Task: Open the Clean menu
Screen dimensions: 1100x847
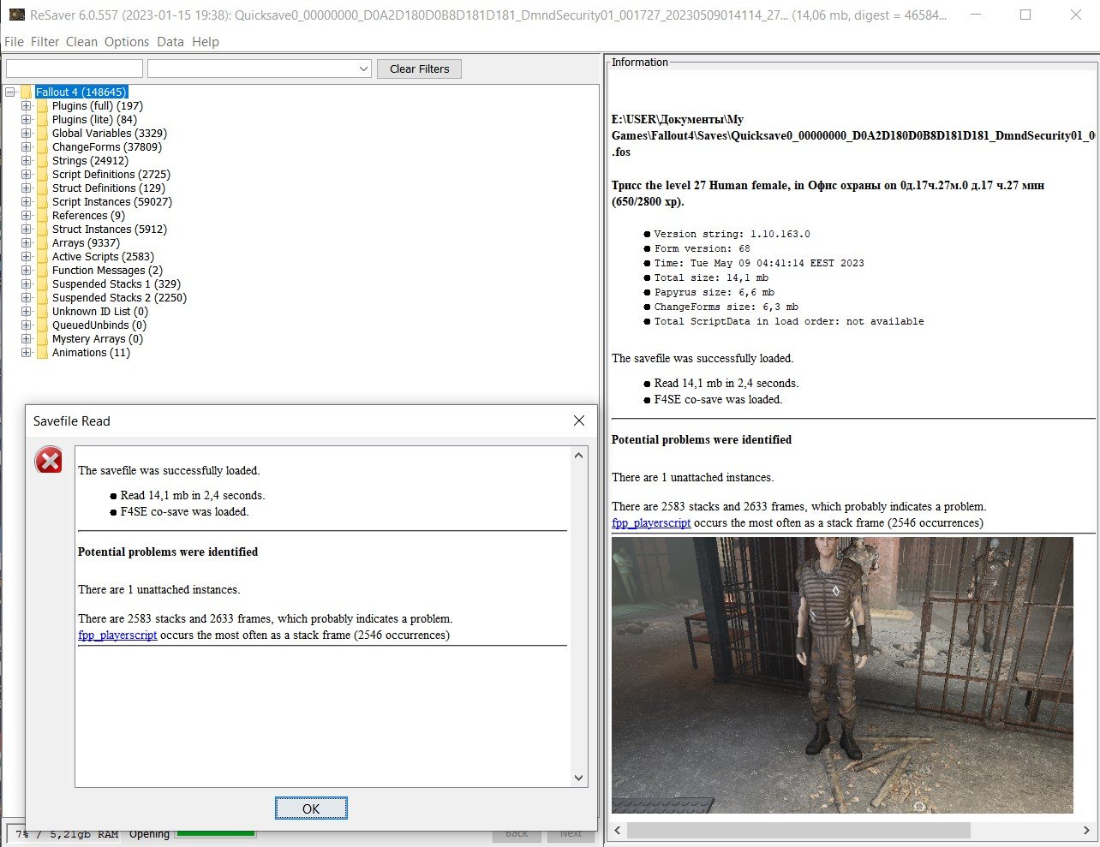Action: coord(81,42)
